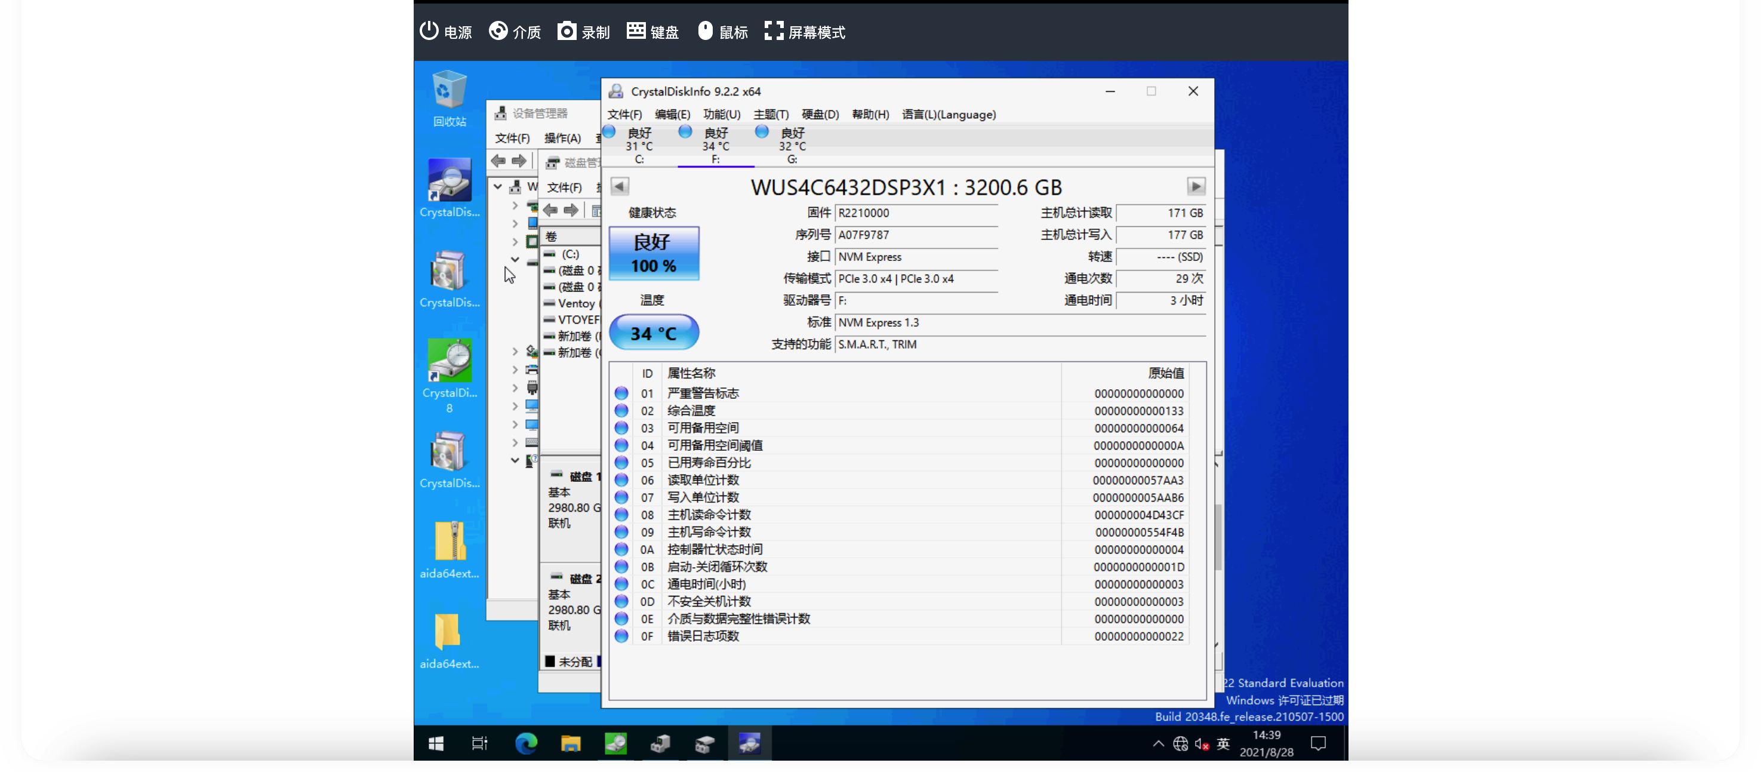Open the 鼠标 mouse menu

pos(722,32)
